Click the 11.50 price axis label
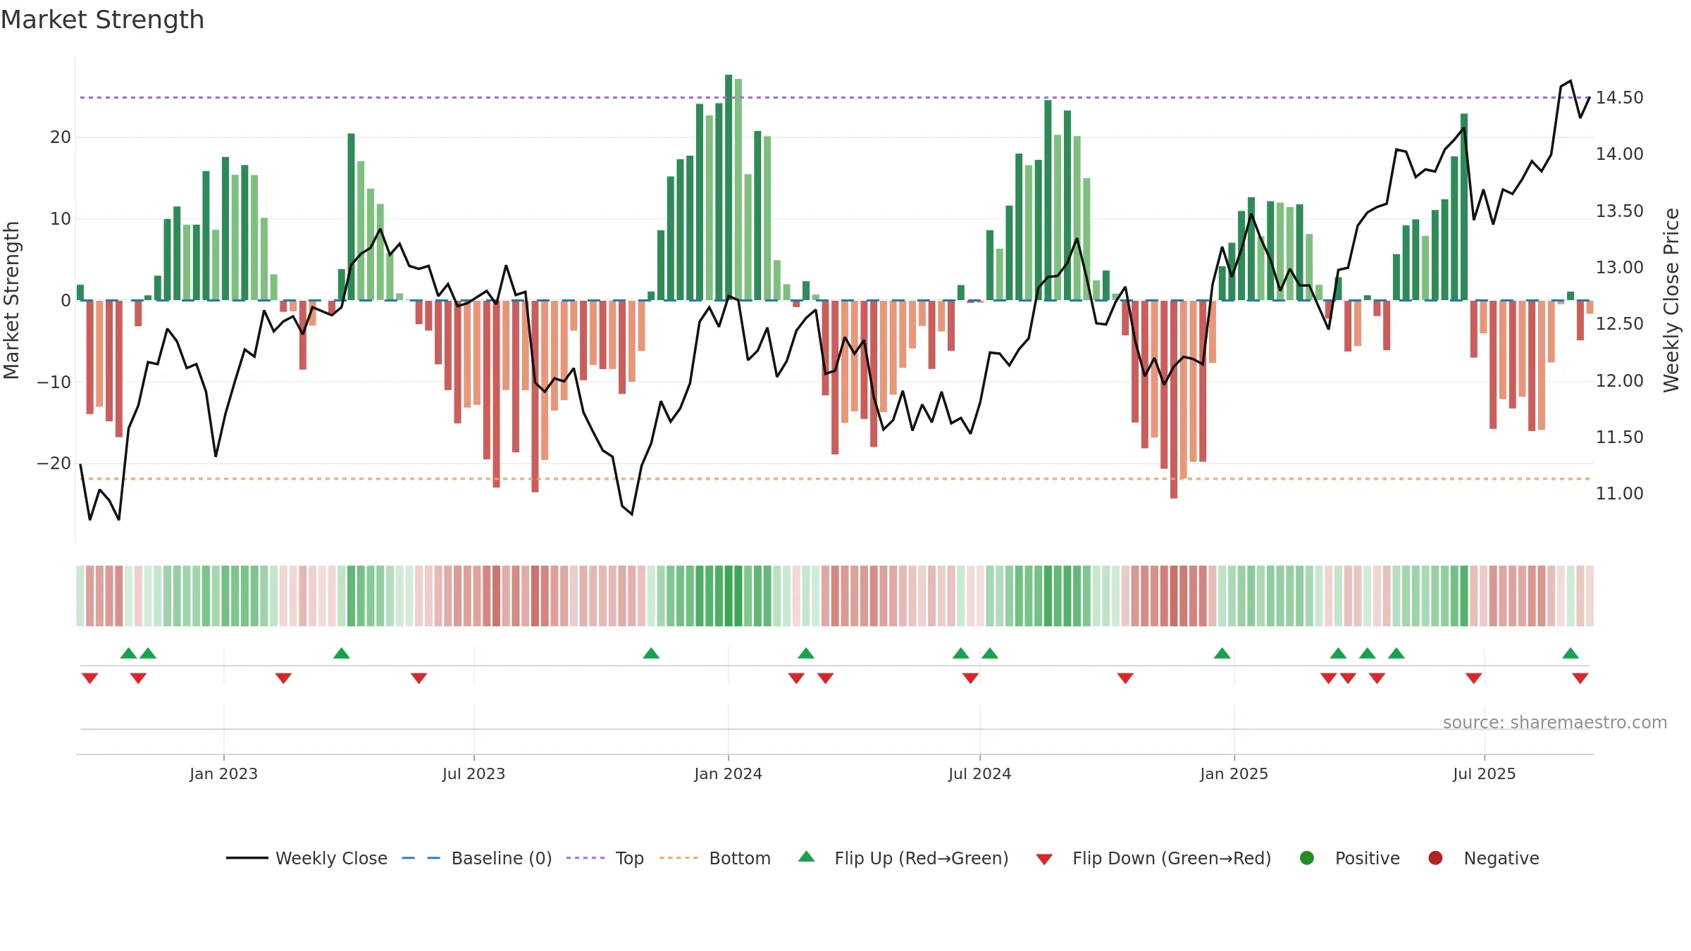Screen dimensions: 1691x951 pos(1619,437)
